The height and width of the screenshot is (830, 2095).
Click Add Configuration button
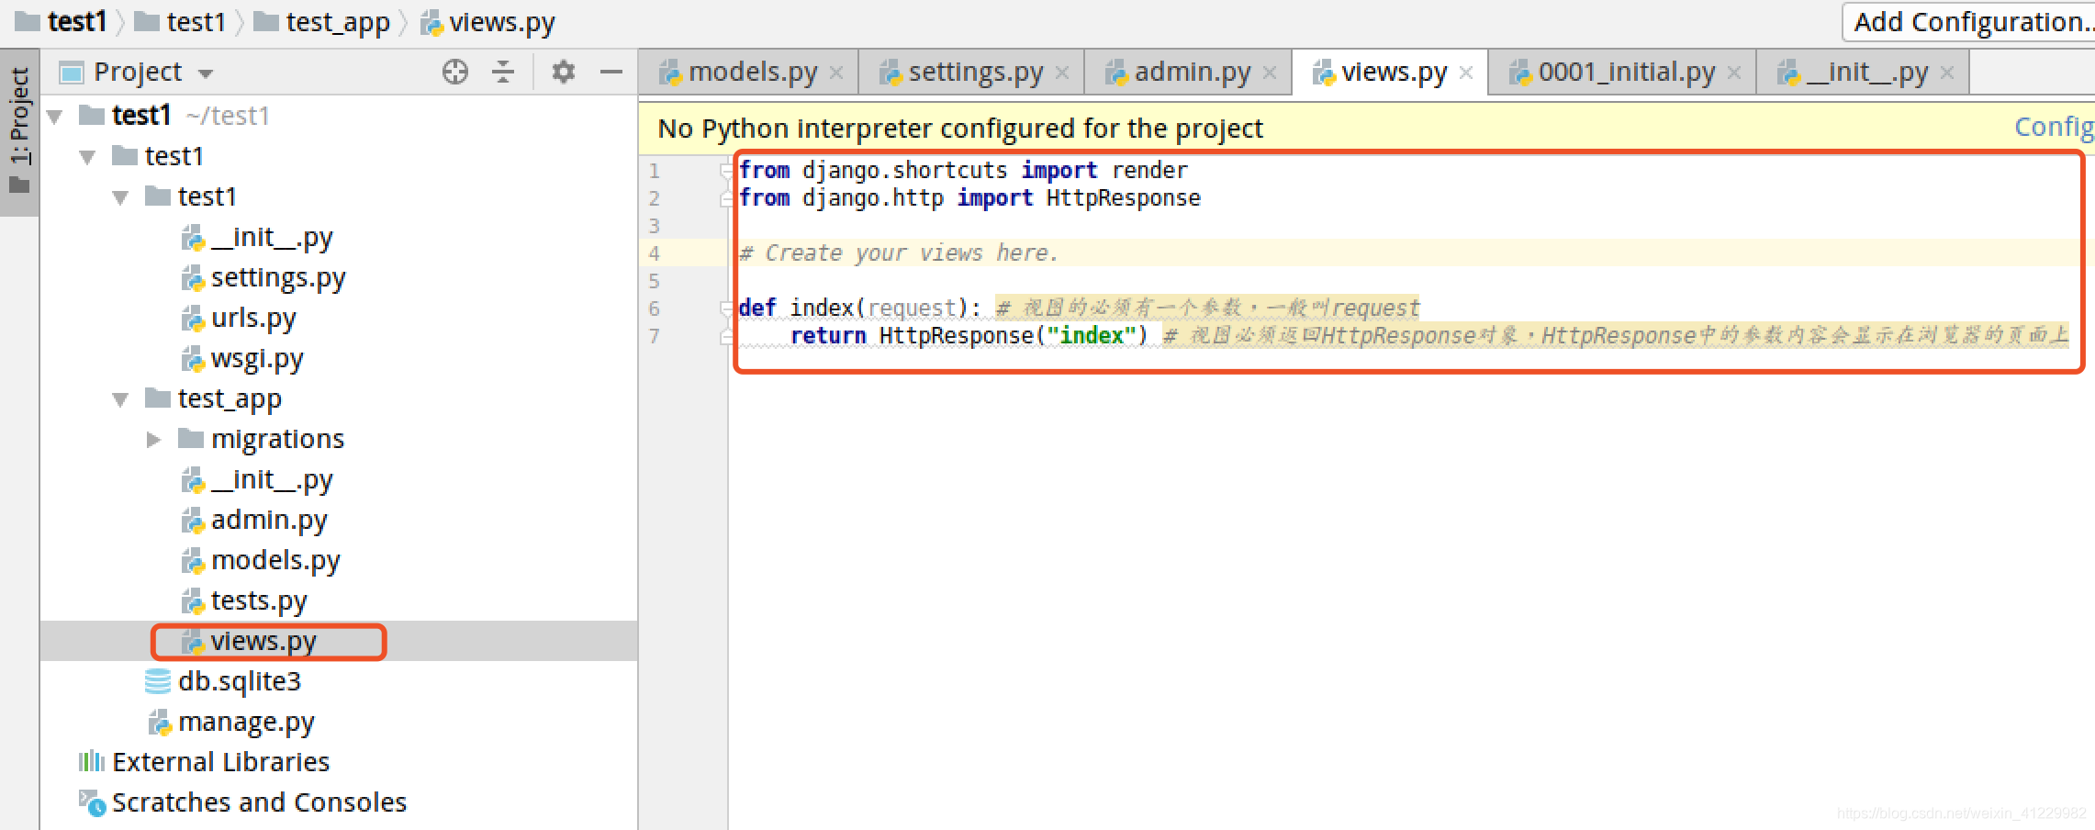(x=1968, y=22)
